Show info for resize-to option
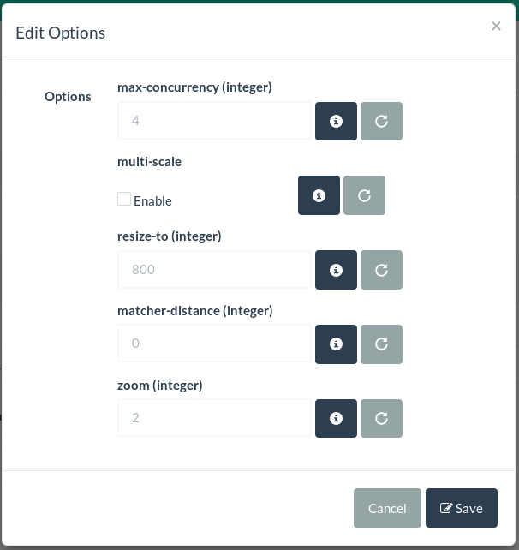The height and width of the screenshot is (550, 519). [x=337, y=270]
